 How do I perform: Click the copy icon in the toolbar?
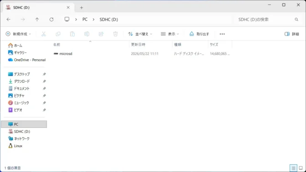[58, 34]
